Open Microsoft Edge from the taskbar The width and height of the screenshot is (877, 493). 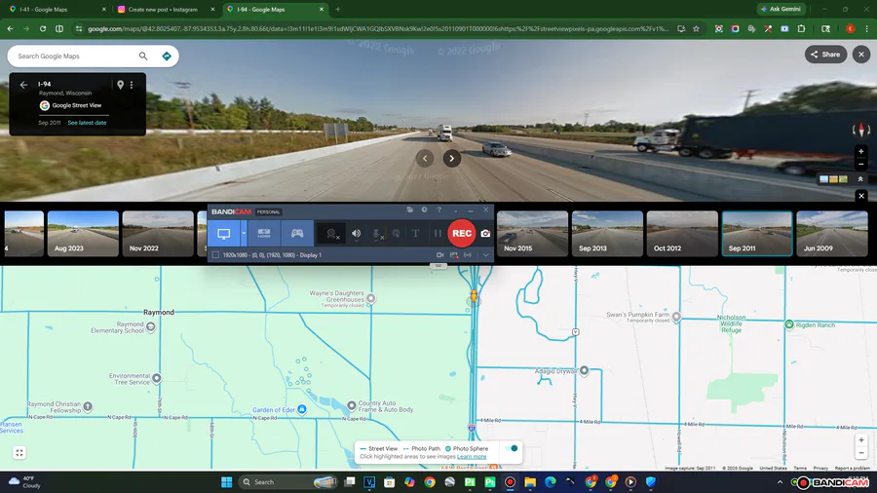(551, 482)
